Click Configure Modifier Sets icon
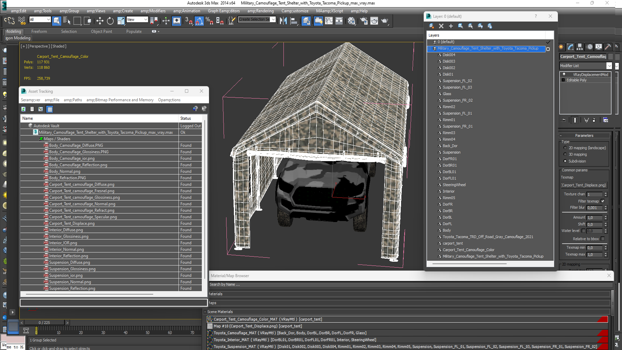This screenshot has width=622, height=350. (605, 120)
